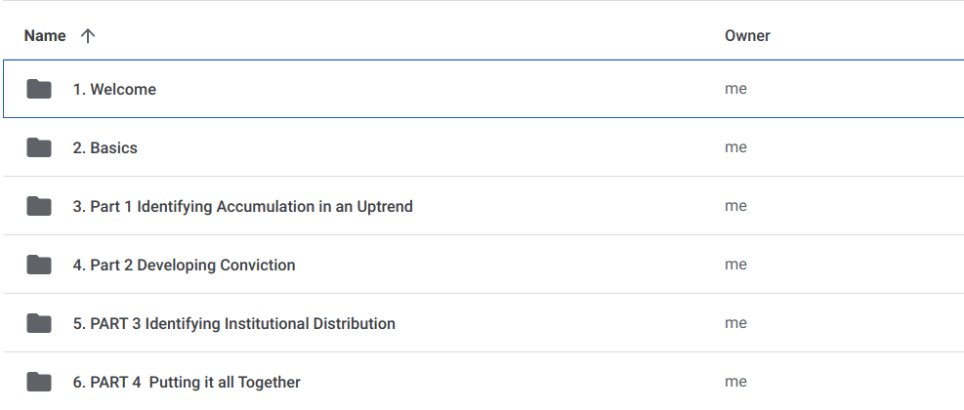This screenshot has width=964, height=410.
Task: Click the folder icon beside 1. Welcome
Action: pyautogui.click(x=39, y=90)
